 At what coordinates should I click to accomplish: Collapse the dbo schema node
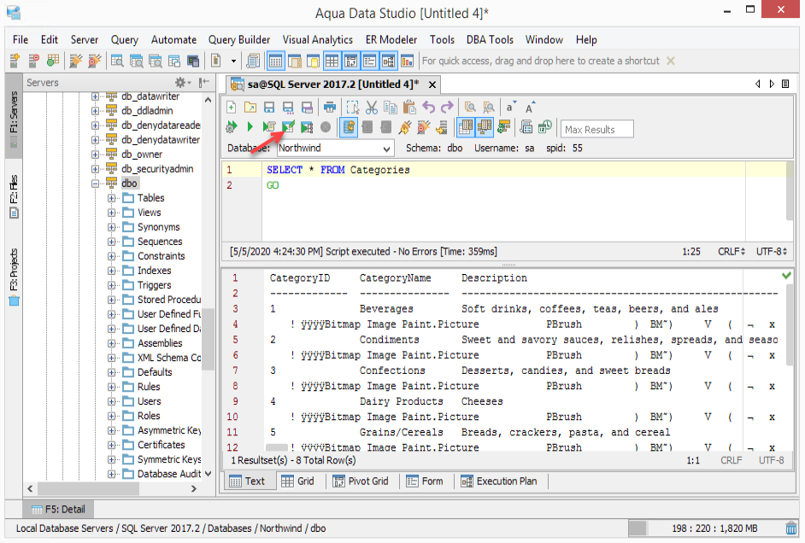[x=96, y=184]
